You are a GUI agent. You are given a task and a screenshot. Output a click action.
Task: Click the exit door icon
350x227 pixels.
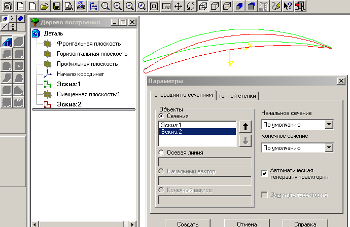[300, 6]
